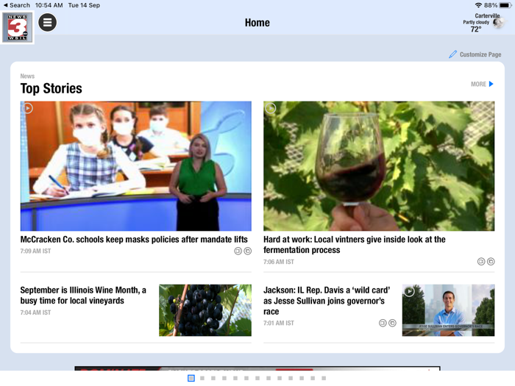This screenshot has height=386, width=515.
Task: Tap the banner ad at bottom
Action: point(257,368)
